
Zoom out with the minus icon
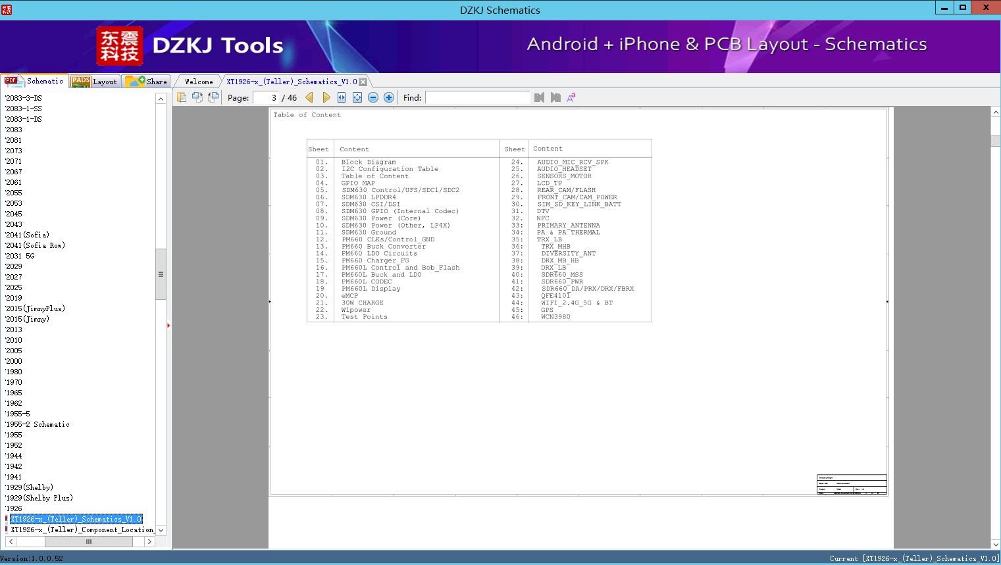click(x=373, y=97)
